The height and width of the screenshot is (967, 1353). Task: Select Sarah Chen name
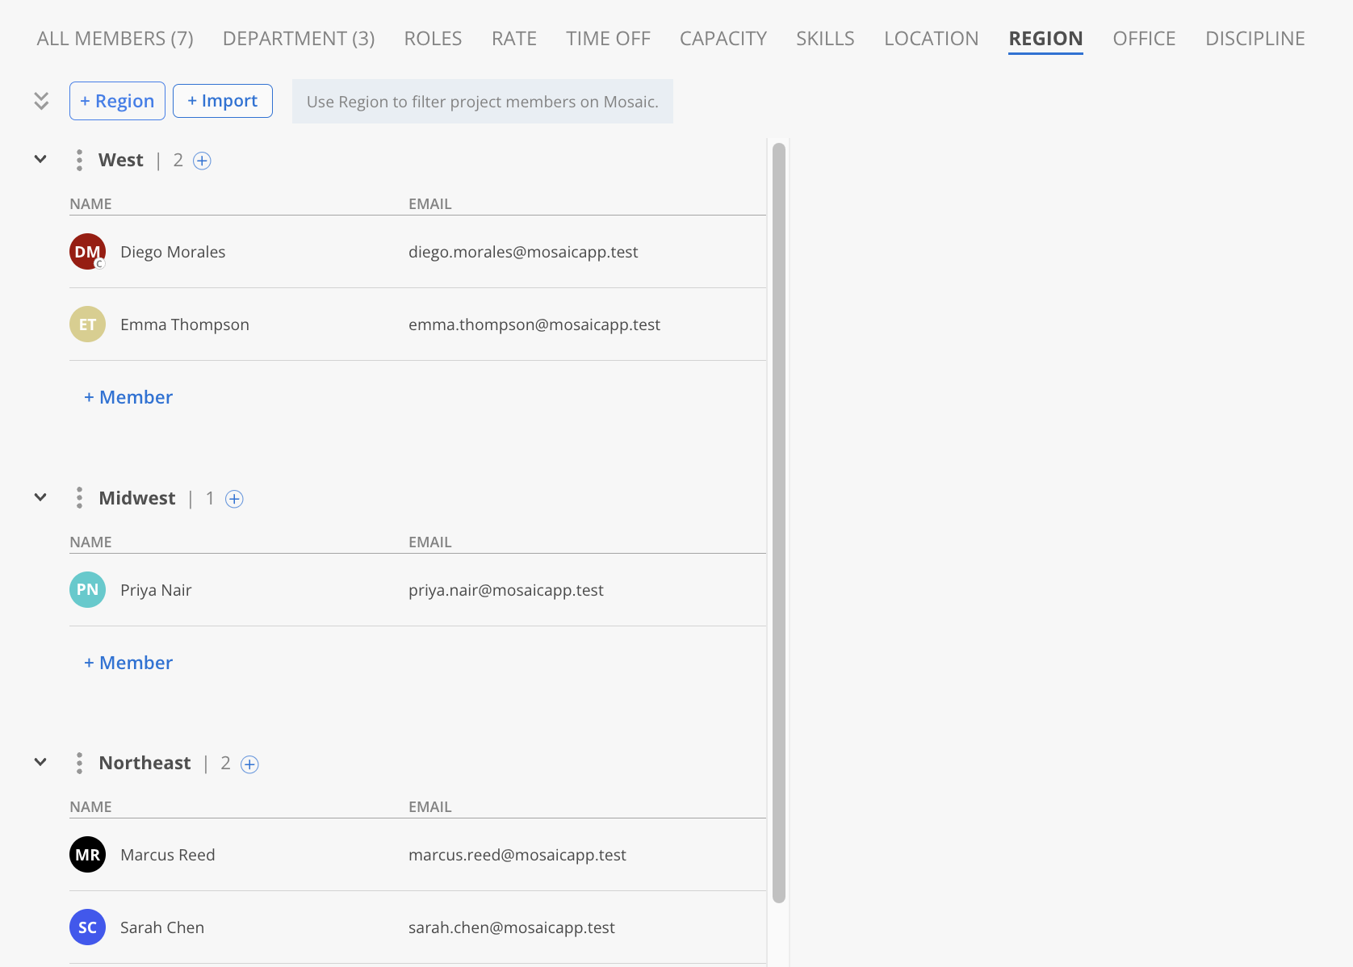click(162, 927)
